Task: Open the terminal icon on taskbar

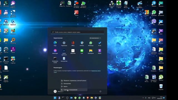Action: 63,98
